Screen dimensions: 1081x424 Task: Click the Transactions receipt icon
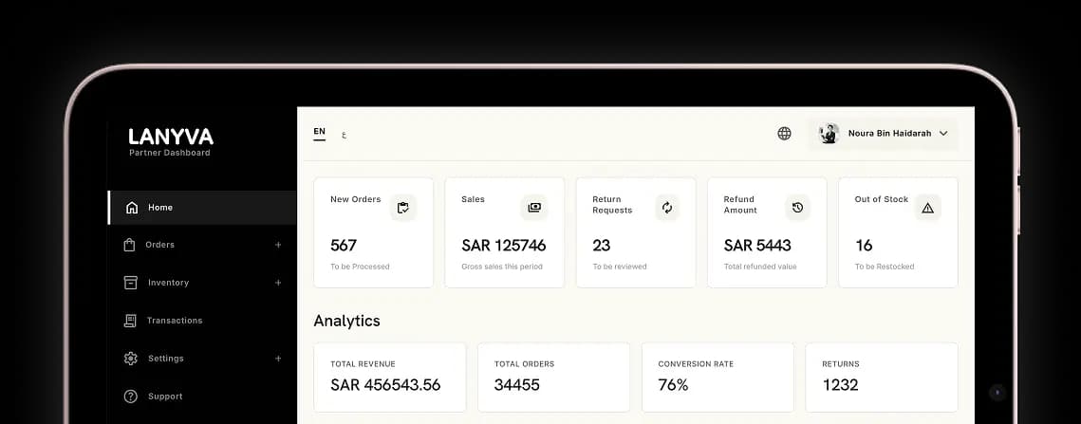coord(130,321)
